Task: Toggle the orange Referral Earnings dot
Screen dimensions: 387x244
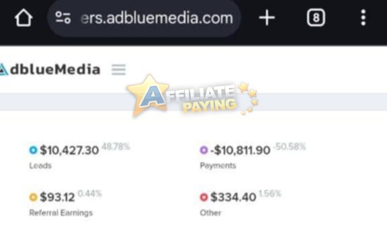Action: click(x=33, y=197)
